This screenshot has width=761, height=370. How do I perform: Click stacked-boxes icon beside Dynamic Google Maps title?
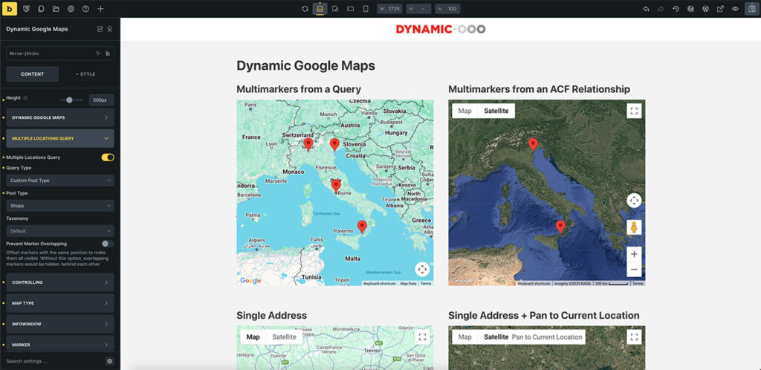(x=100, y=29)
